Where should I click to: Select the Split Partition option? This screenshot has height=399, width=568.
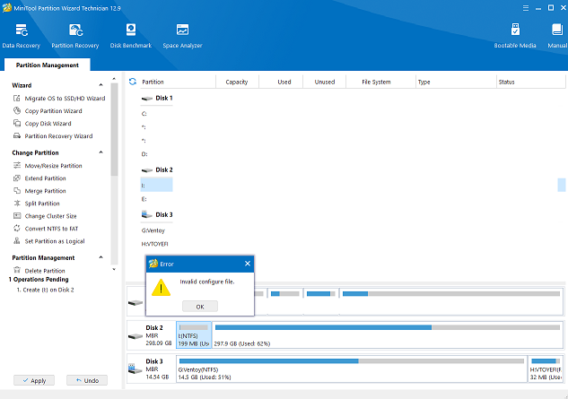click(x=42, y=204)
